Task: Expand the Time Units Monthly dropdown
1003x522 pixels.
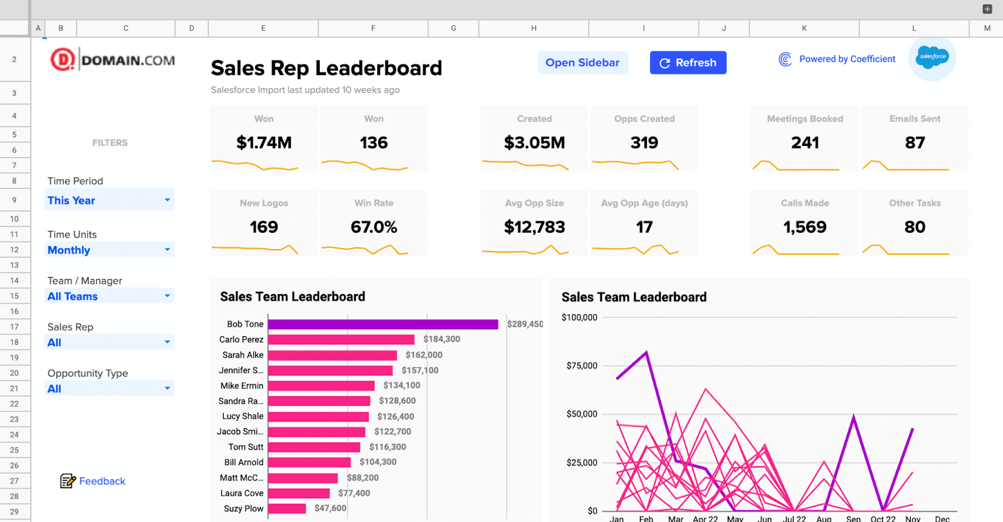Action: 167,250
